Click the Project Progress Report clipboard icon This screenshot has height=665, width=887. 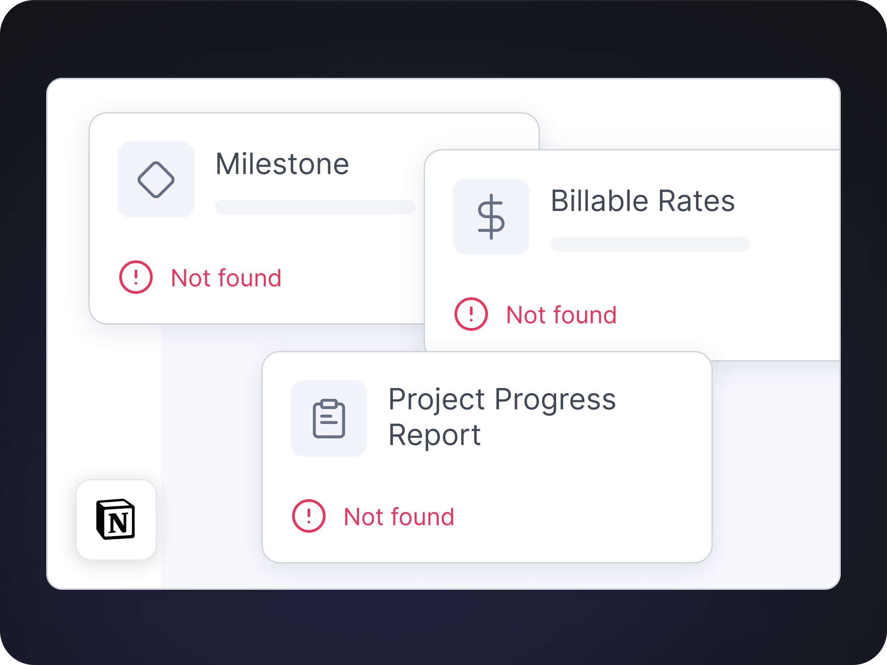coord(329,419)
